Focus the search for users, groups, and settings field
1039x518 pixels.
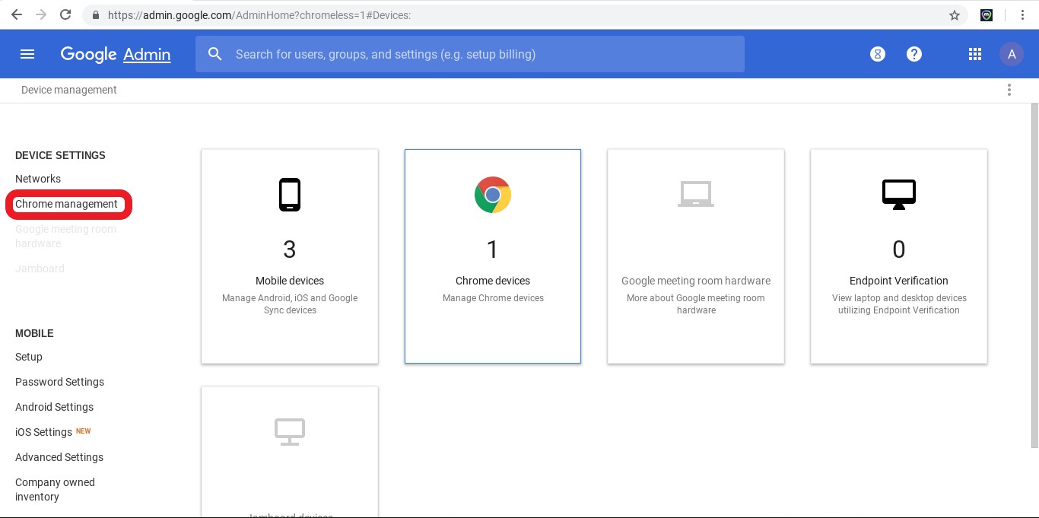coord(470,54)
